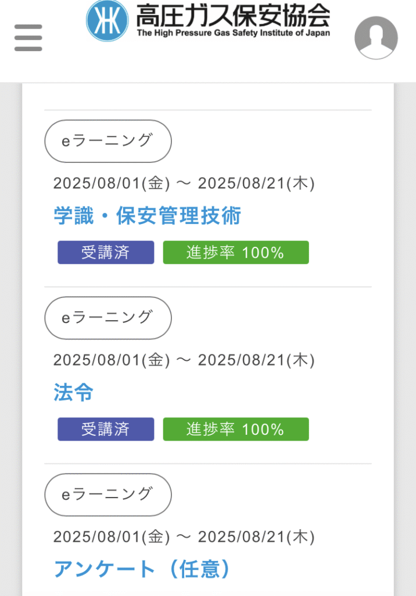Click the start date 2025/08/01(金) above 学識・保安管理技術
Viewport: 416px width, 596px height.
pos(112,184)
